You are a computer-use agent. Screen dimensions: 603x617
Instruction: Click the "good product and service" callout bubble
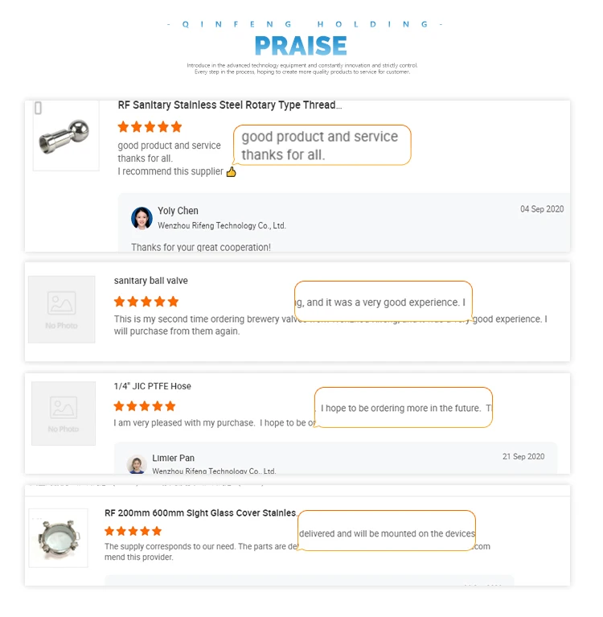pyautogui.click(x=322, y=146)
